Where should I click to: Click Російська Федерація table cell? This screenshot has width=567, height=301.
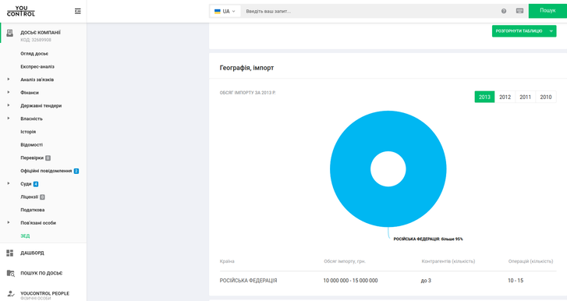coord(249,281)
